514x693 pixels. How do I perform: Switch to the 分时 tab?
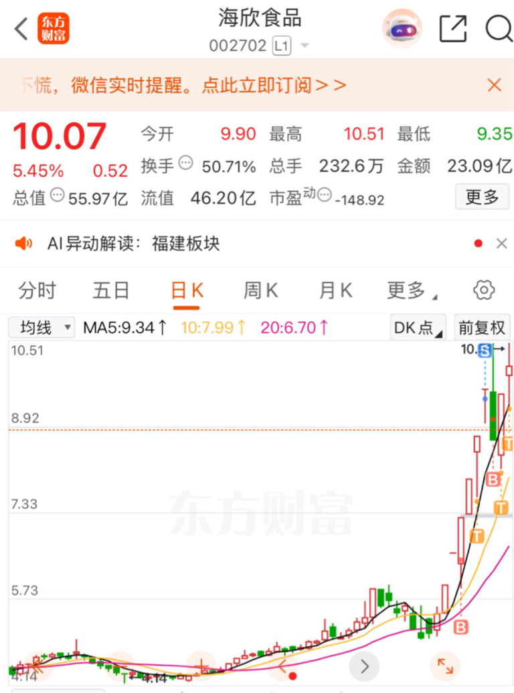37,291
